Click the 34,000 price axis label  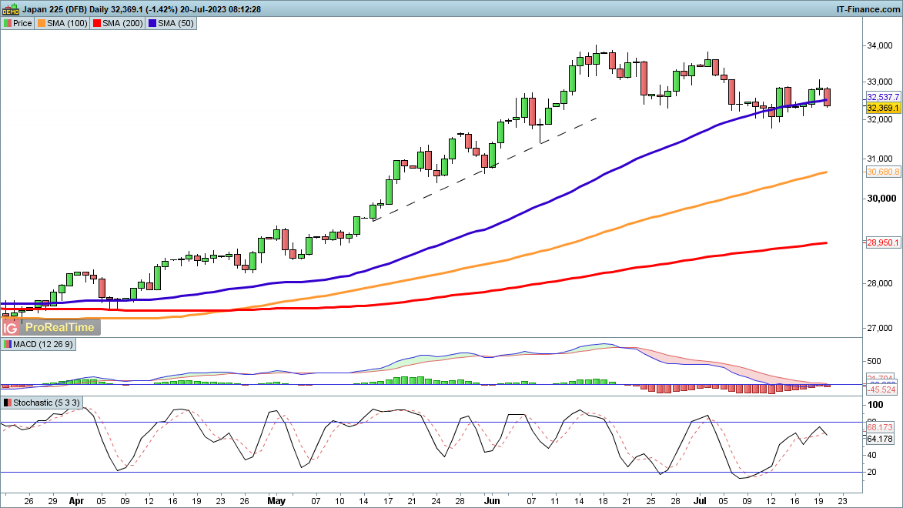880,46
